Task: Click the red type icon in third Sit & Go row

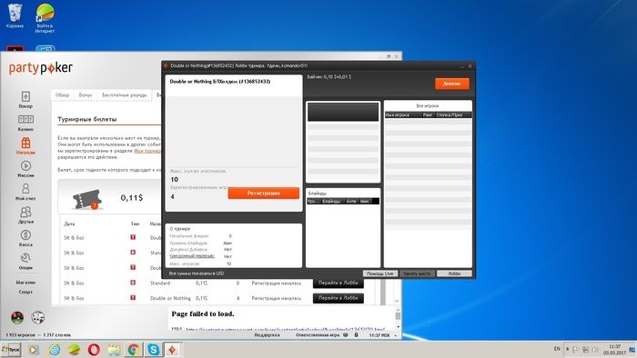Action: tap(133, 267)
